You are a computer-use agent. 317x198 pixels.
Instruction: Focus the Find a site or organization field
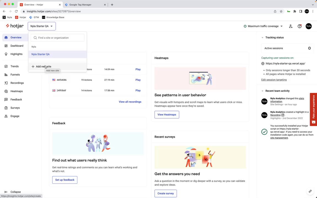pos(58,38)
